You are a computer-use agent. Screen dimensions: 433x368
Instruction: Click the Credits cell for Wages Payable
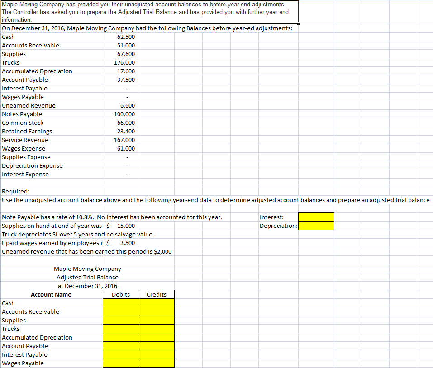pyautogui.click(x=156, y=363)
